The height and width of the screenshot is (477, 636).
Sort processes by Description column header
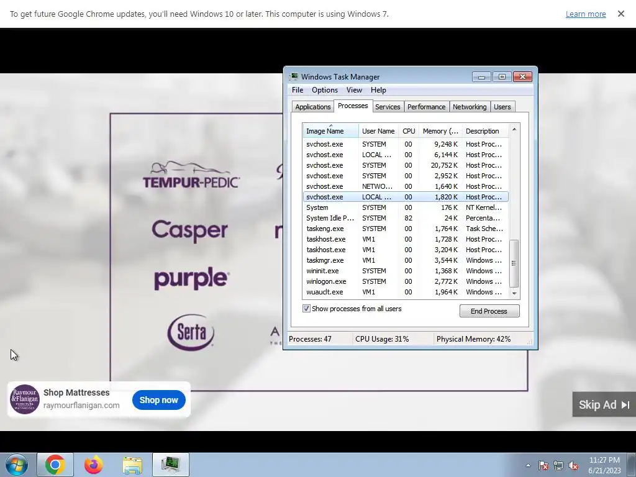[485, 131]
